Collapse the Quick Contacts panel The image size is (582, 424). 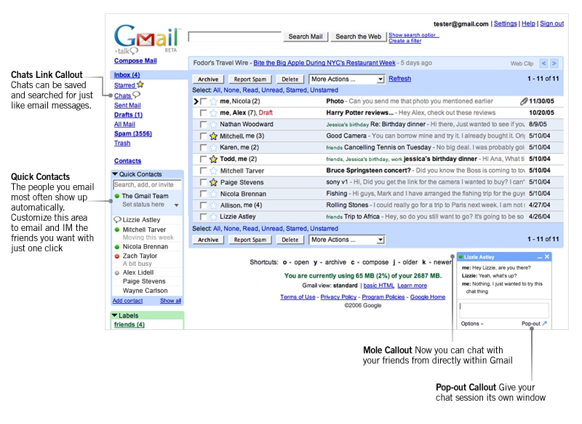(x=115, y=174)
